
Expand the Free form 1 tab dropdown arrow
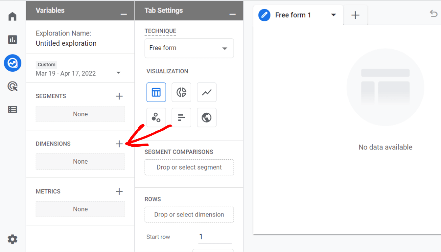(334, 15)
